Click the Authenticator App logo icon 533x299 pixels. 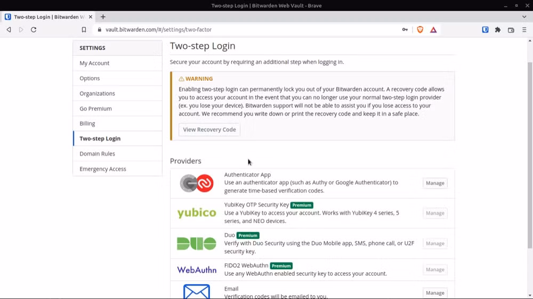point(197,183)
